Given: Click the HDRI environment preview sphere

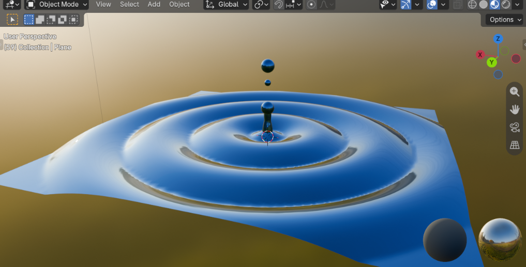Looking at the screenshot, I should click(x=500, y=240).
